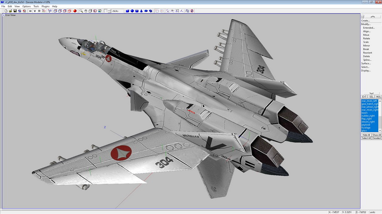Click the command panel scroll-up chevron

tap(373, 17)
